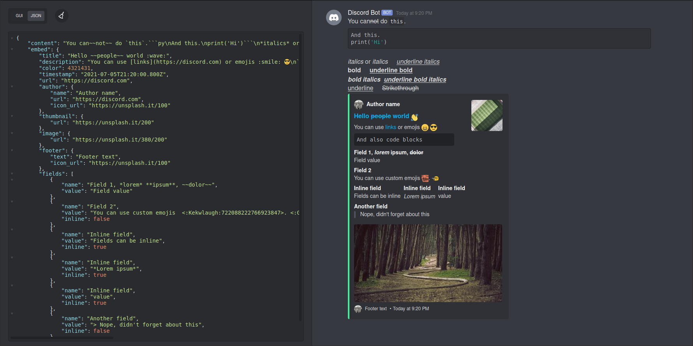Click the "content" line in JSON editor
The width and height of the screenshot is (693, 346).
[x=163, y=43]
